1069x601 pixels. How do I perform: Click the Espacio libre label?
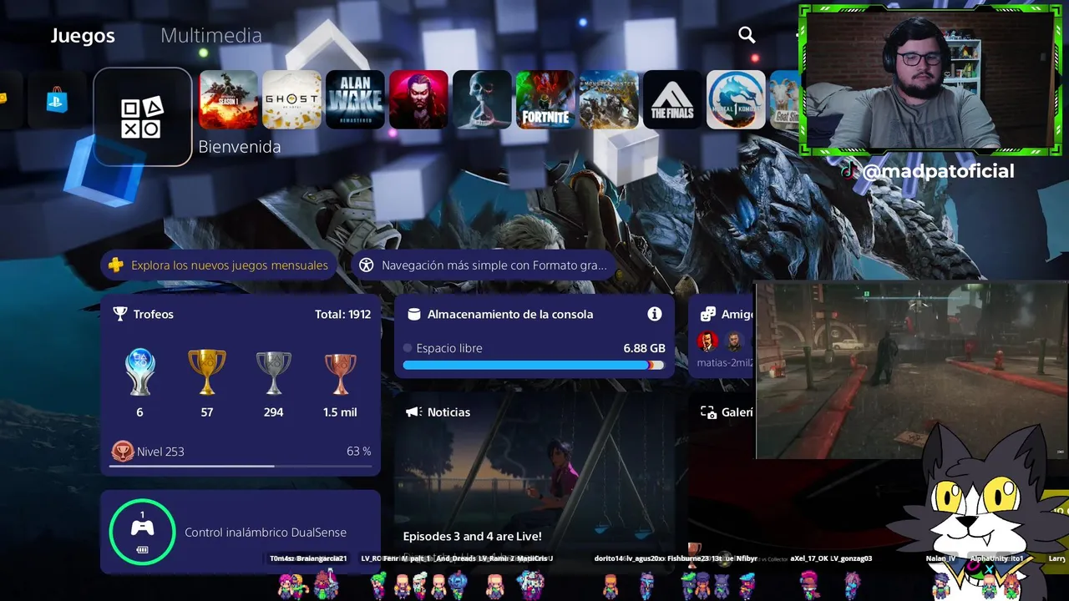click(449, 348)
